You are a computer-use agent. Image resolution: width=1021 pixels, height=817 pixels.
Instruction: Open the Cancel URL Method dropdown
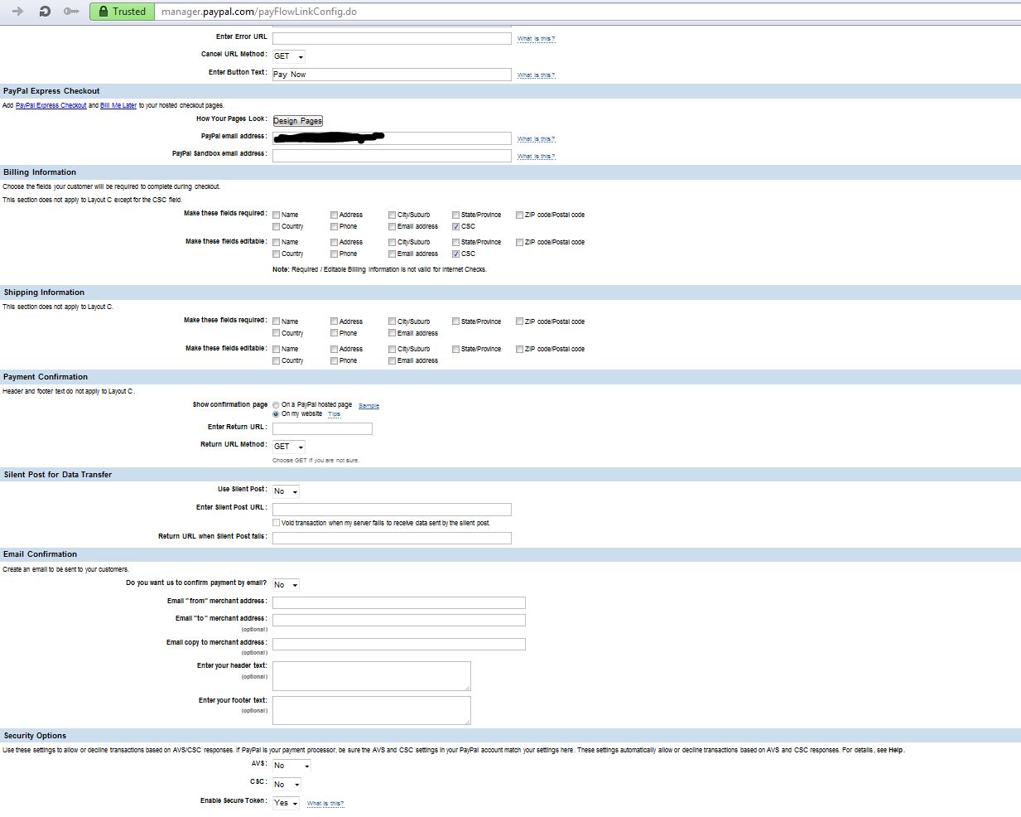coord(288,56)
